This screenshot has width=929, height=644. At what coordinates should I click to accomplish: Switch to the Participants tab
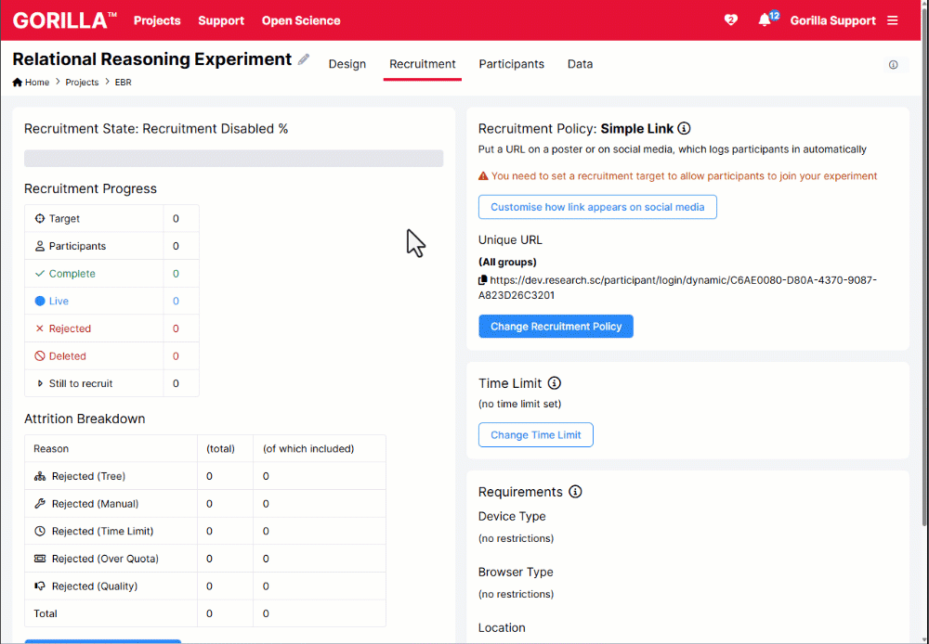tap(511, 64)
